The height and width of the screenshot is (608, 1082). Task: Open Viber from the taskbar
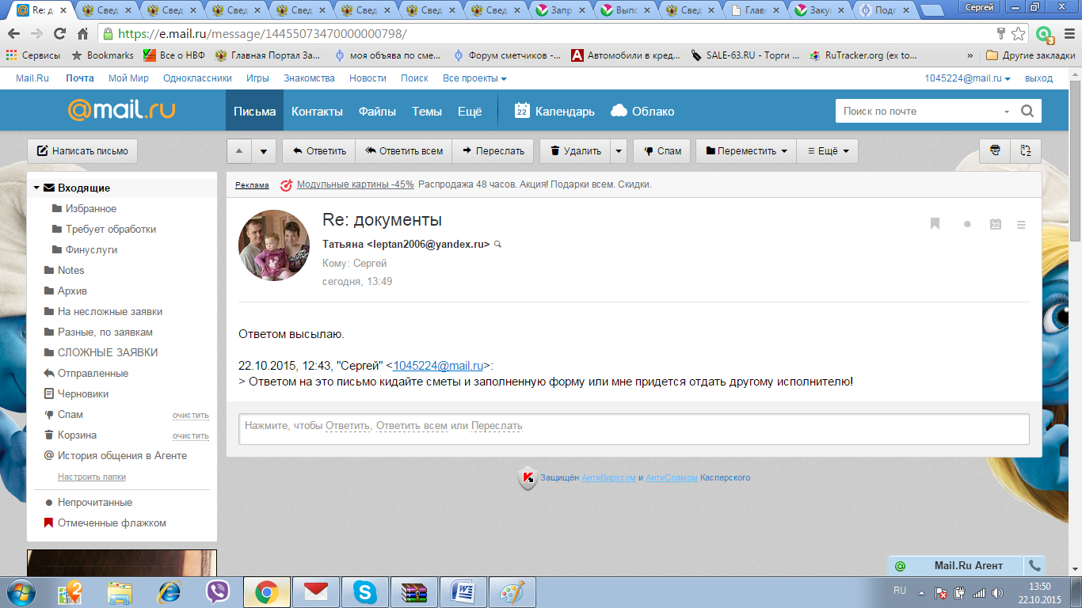click(217, 591)
